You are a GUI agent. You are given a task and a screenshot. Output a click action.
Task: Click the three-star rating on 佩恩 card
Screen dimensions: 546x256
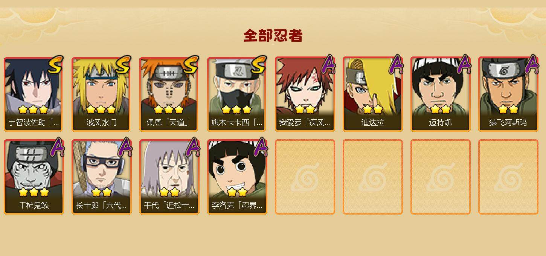point(169,110)
